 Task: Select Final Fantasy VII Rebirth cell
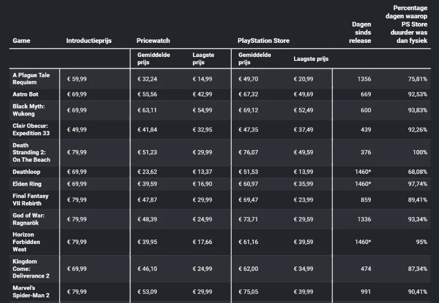(x=31, y=200)
